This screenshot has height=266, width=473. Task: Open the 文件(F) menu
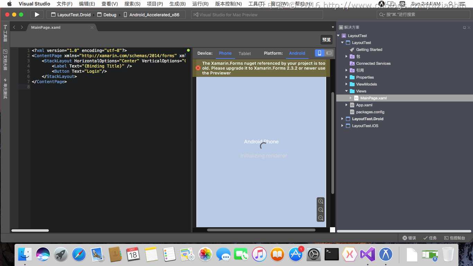[x=64, y=4]
